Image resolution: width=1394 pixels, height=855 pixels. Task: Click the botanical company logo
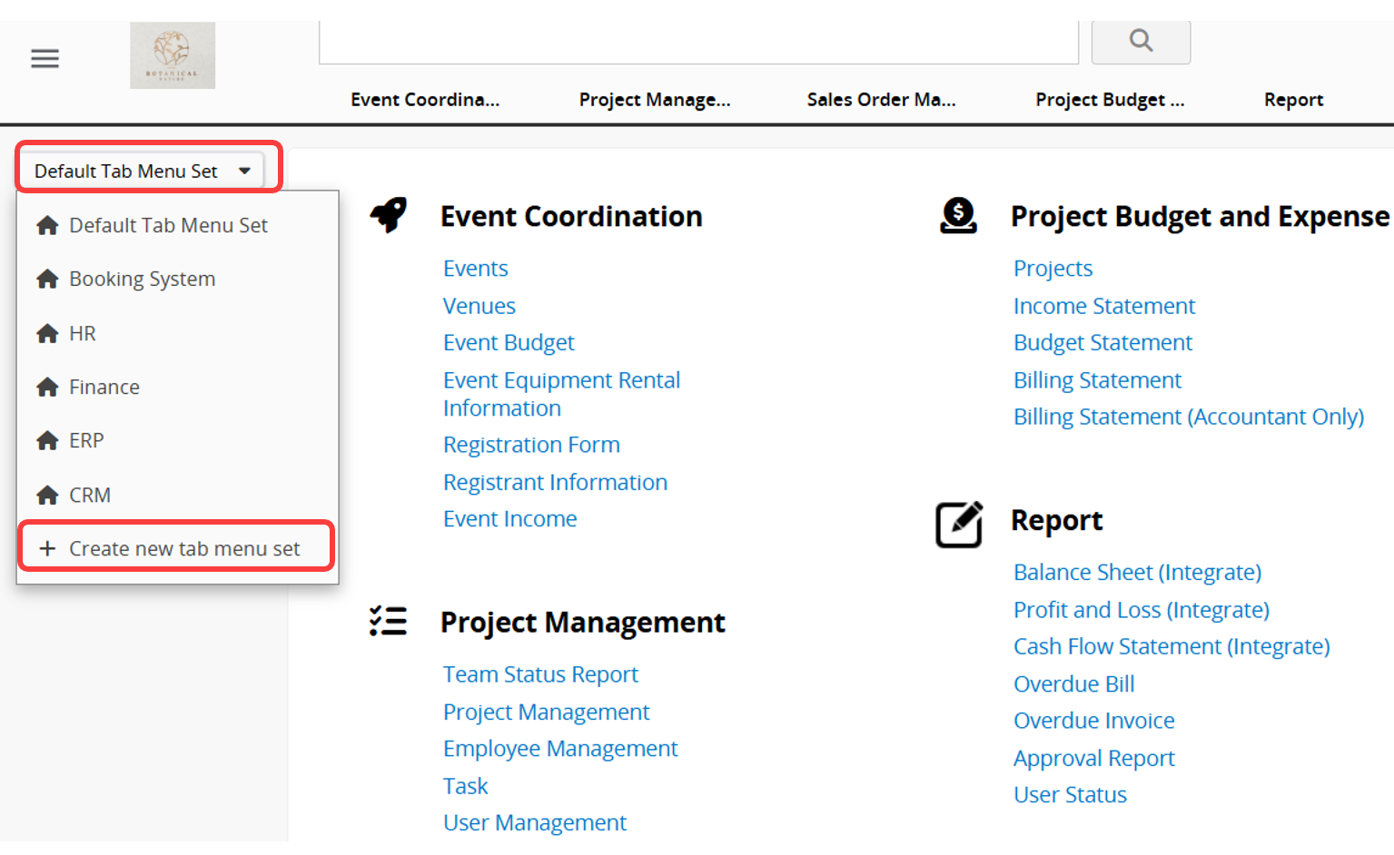click(x=173, y=55)
